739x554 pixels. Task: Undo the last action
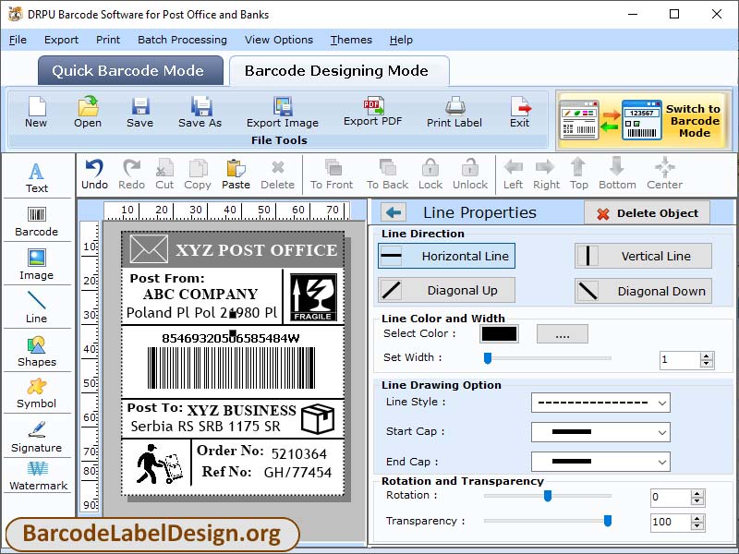point(95,175)
